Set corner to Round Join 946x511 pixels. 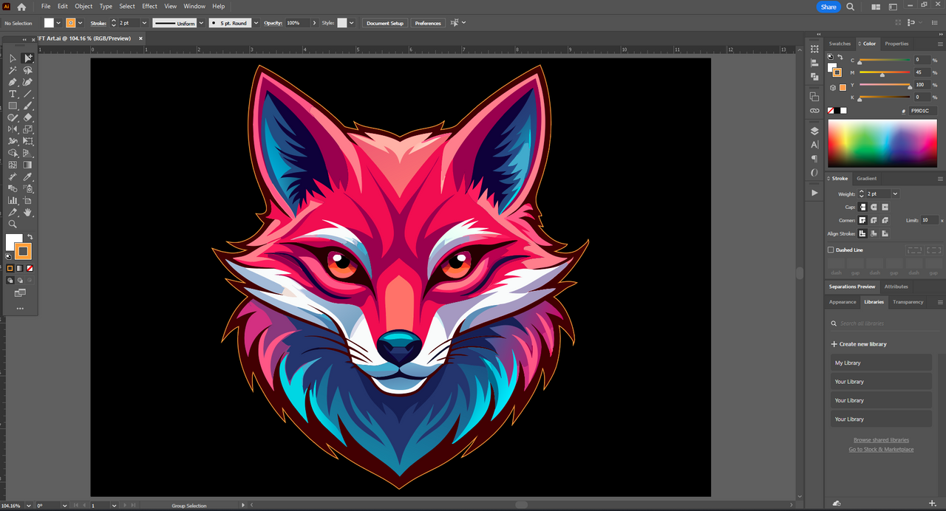point(874,220)
